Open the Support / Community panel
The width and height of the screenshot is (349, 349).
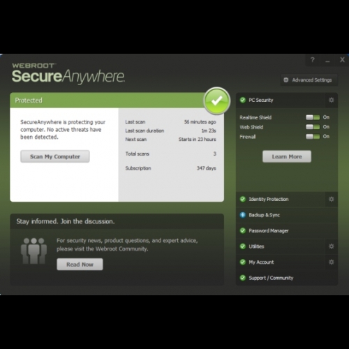pyautogui.click(x=287, y=278)
